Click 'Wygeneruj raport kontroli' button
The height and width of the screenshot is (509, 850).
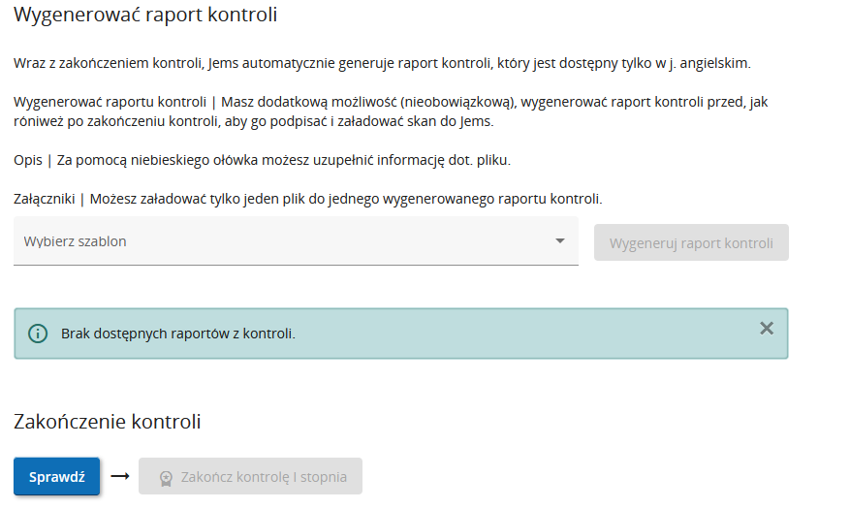pyautogui.click(x=691, y=242)
